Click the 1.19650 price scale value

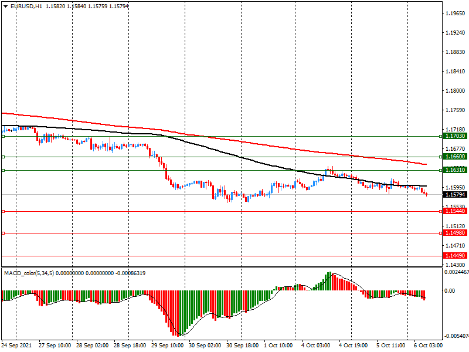456,13
